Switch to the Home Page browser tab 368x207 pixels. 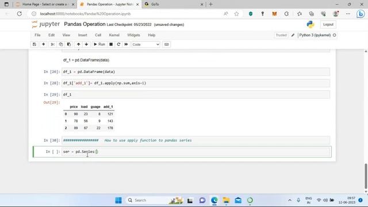[x=44, y=4]
